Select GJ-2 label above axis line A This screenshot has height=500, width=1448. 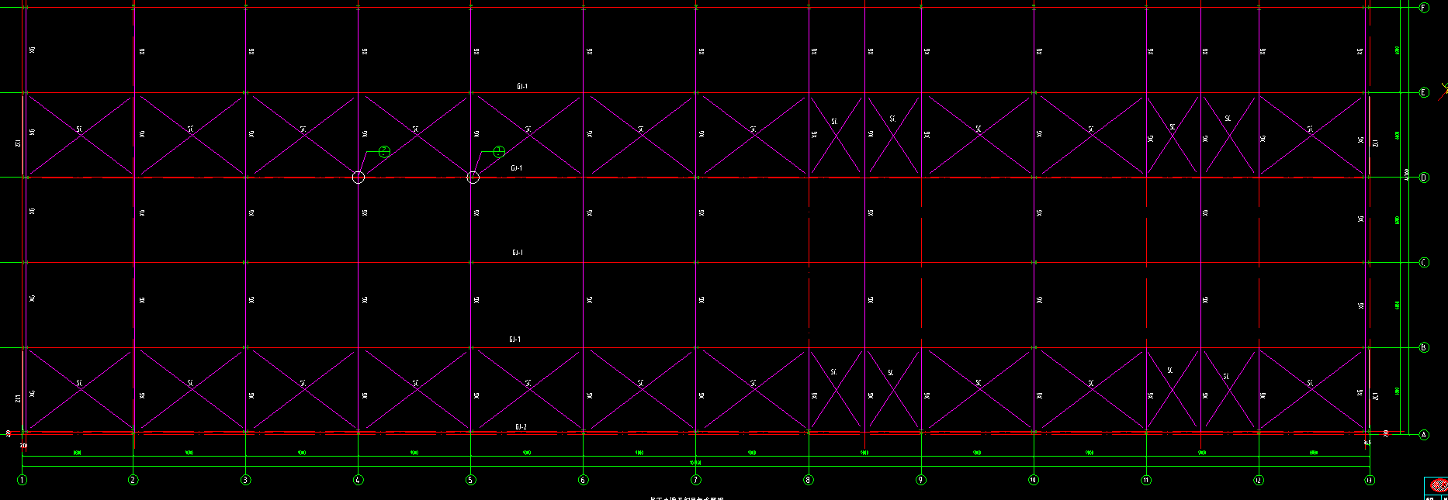(x=521, y=427)
